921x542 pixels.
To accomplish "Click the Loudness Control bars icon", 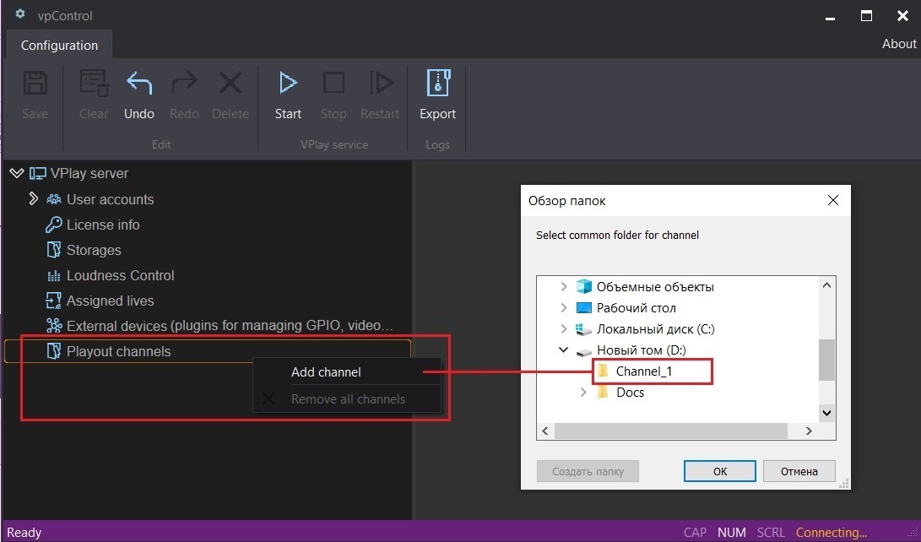I will 54,275.
